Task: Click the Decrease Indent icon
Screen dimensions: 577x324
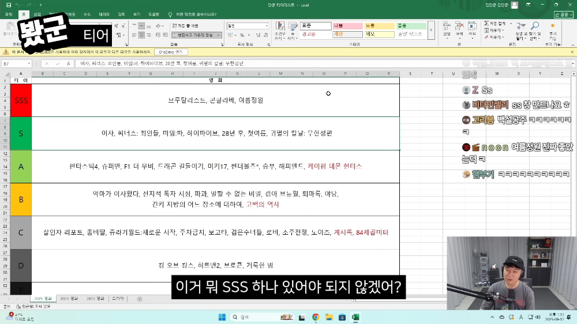Action: 158,35
